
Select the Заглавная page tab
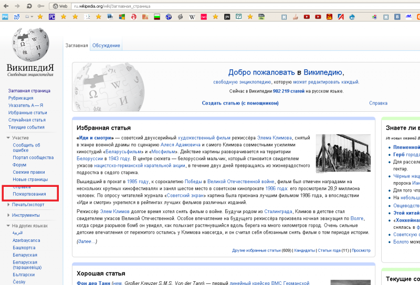coord(77,46)
